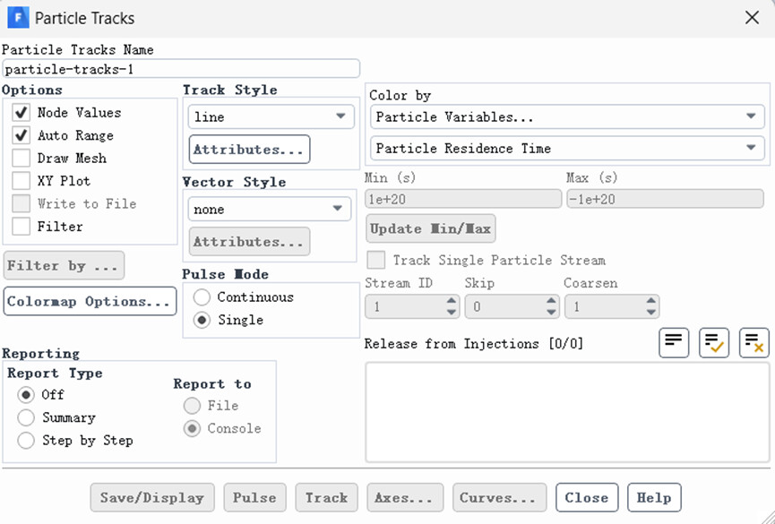This screenshot has height=524, width=775.
Task: Click the Colormap Options button
Action: click(x=90, y=302)
